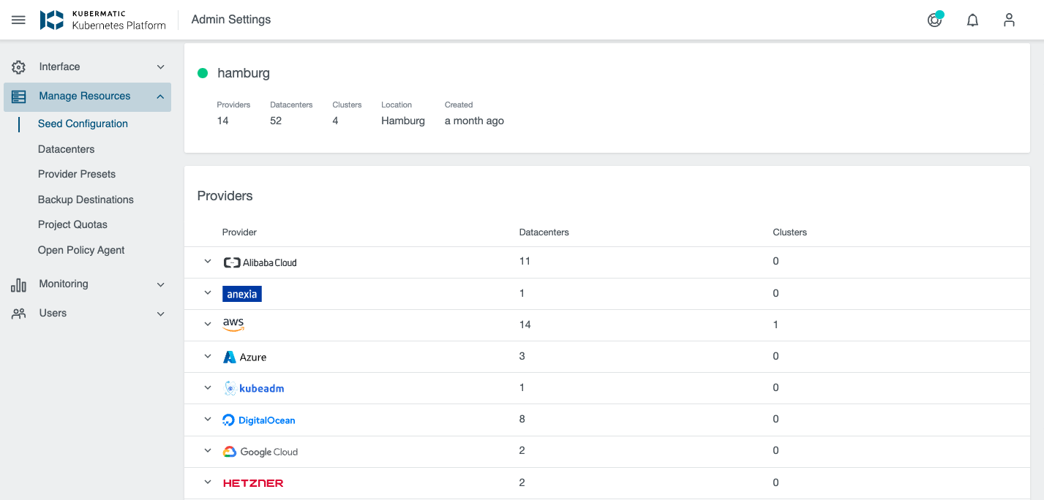This screenshot has width=1044, height=500.
Task: Open the user profile menu icon
Action: click(1009, 20)
